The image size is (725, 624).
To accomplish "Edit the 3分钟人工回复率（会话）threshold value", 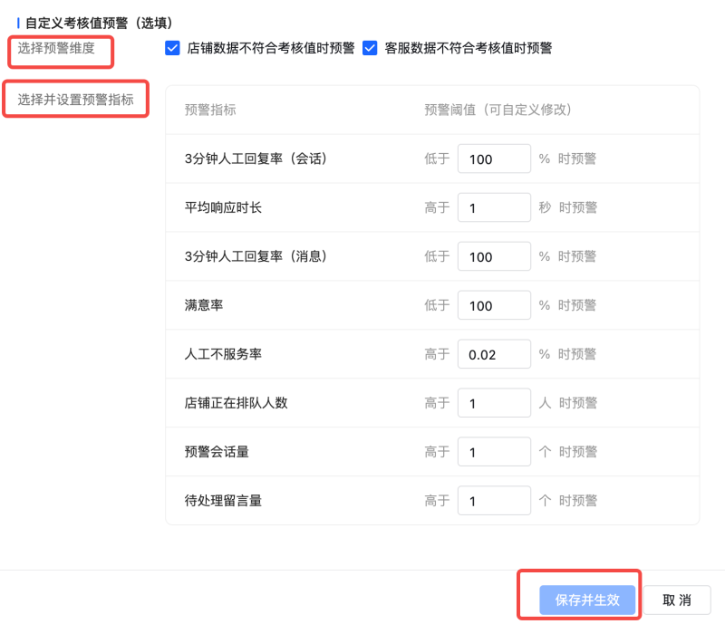I will coord(494,158).
